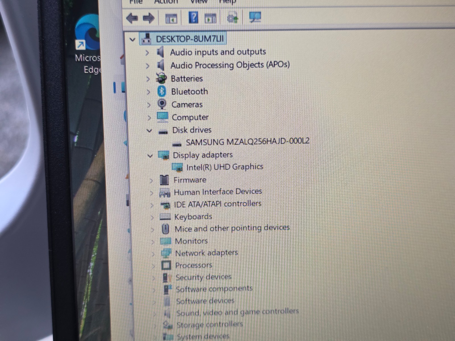455x341 pixels.
Task: Expand the Firmware category chevron
Action: (151, 180)
